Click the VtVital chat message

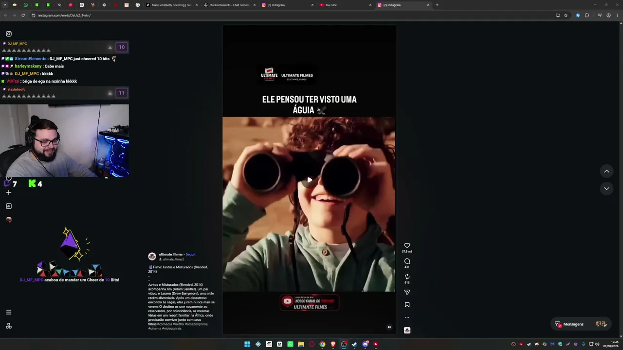pyautogui.click(x=39, y=81)
